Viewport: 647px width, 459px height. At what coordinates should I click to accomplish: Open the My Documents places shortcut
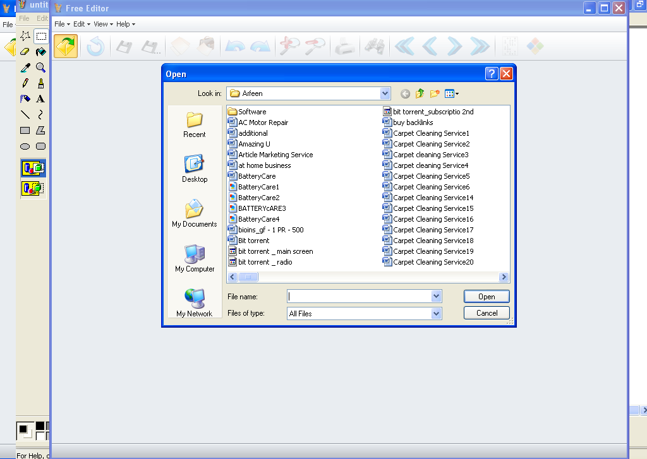coord(194,213)
